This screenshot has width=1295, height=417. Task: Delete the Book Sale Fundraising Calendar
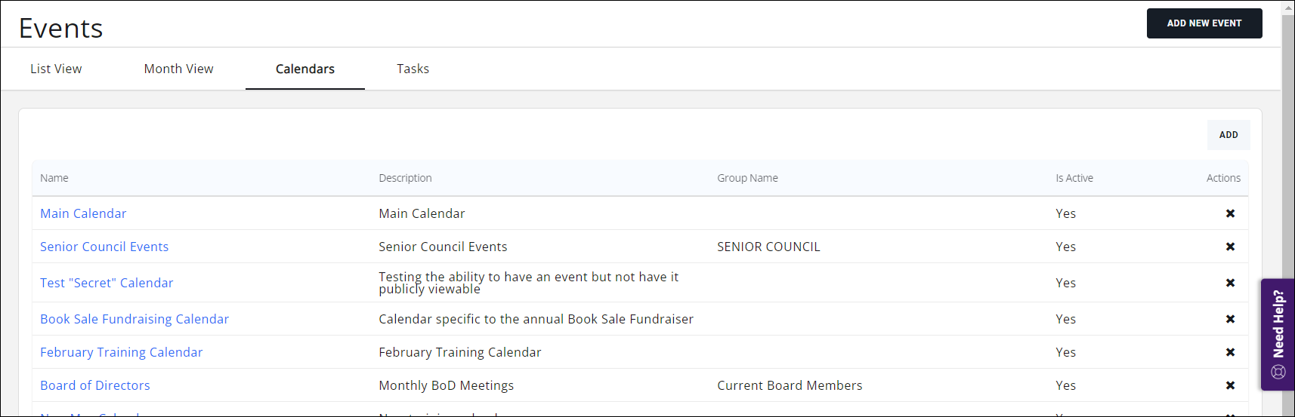tap(1230, 319)
